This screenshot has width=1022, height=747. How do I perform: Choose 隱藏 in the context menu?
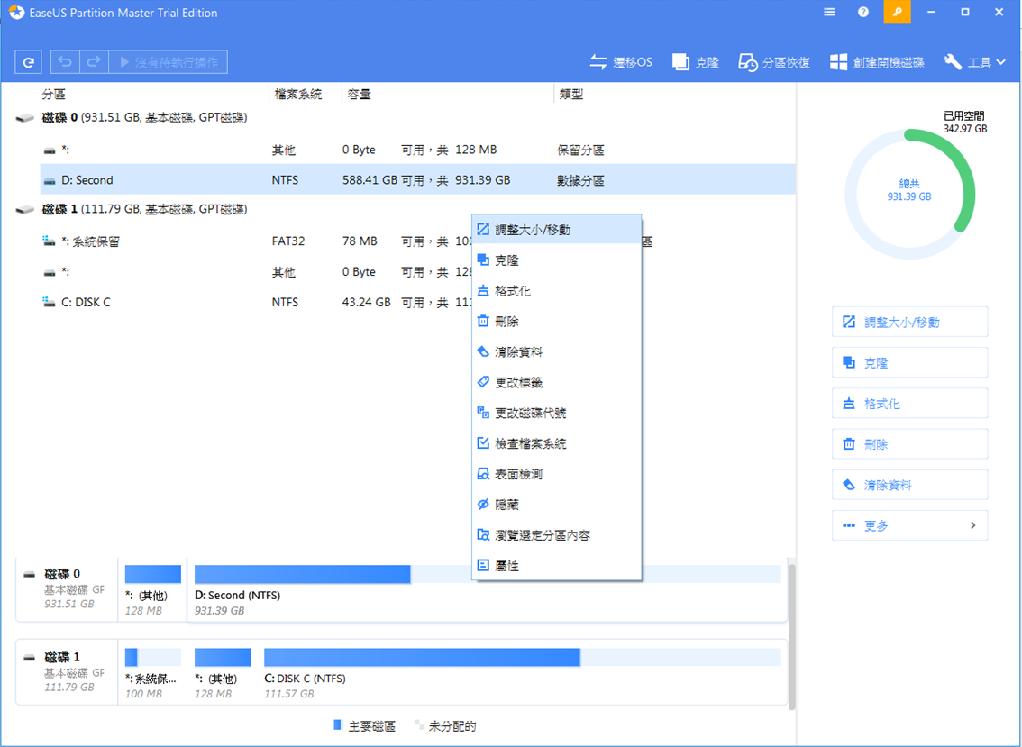tap(557, 505)
